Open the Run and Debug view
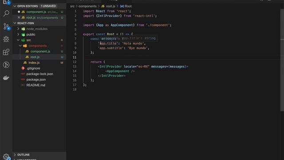 pos(6,39)
